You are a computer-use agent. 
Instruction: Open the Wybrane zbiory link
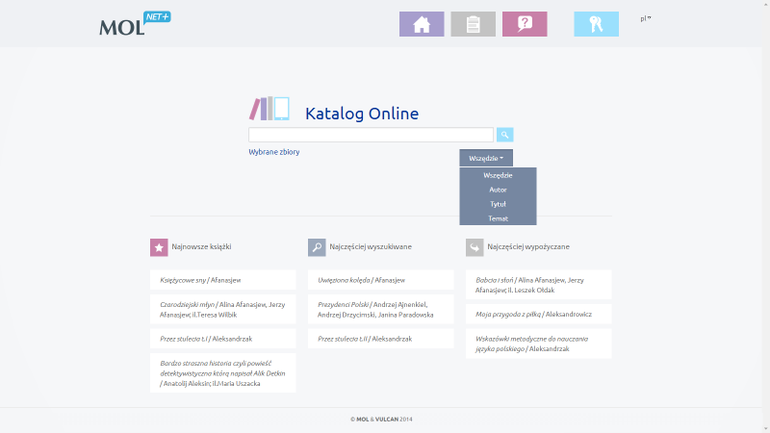point(274,152)
